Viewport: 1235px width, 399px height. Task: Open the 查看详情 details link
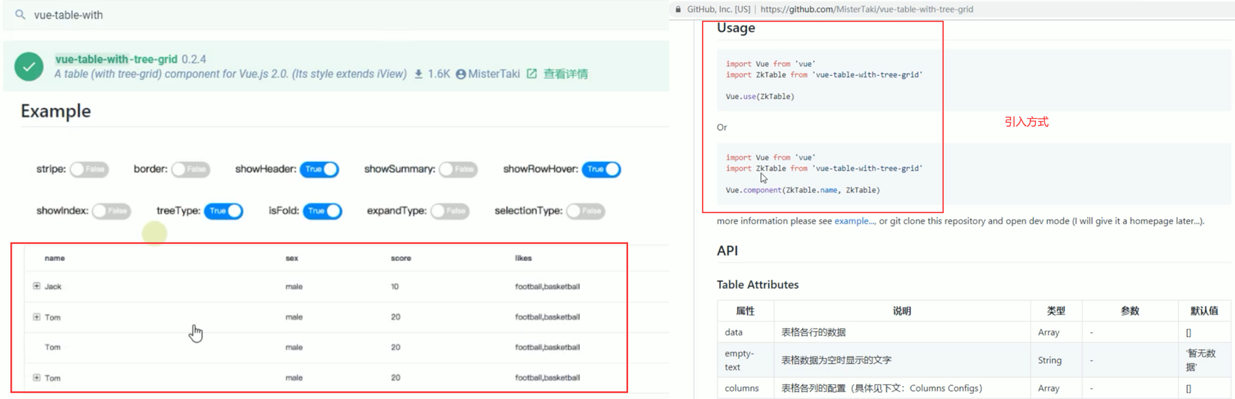coord(565,74)
